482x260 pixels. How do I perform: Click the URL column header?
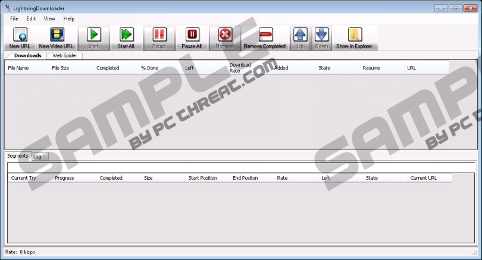coord(427,68)
